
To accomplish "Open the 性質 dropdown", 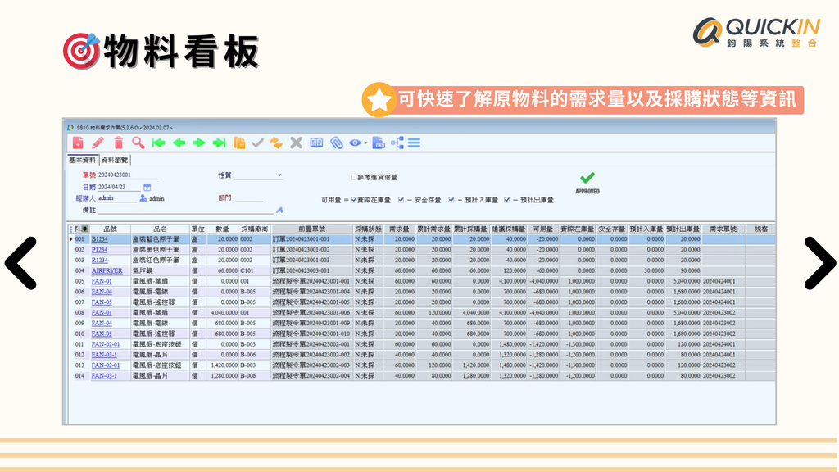I will [279, 175].
